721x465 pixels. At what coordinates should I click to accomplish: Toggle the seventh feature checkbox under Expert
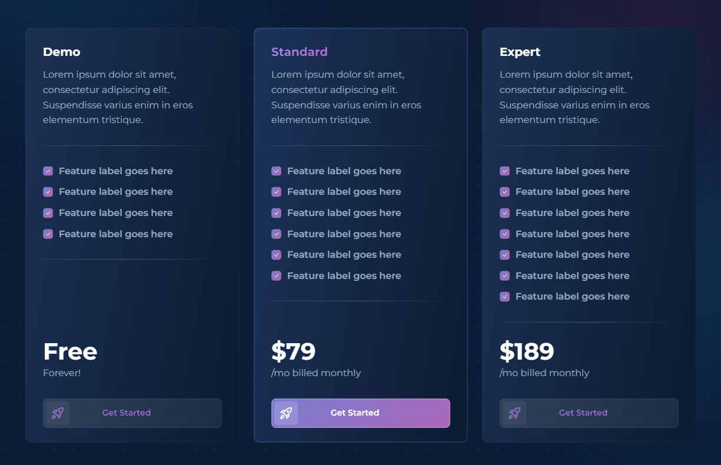504,296
